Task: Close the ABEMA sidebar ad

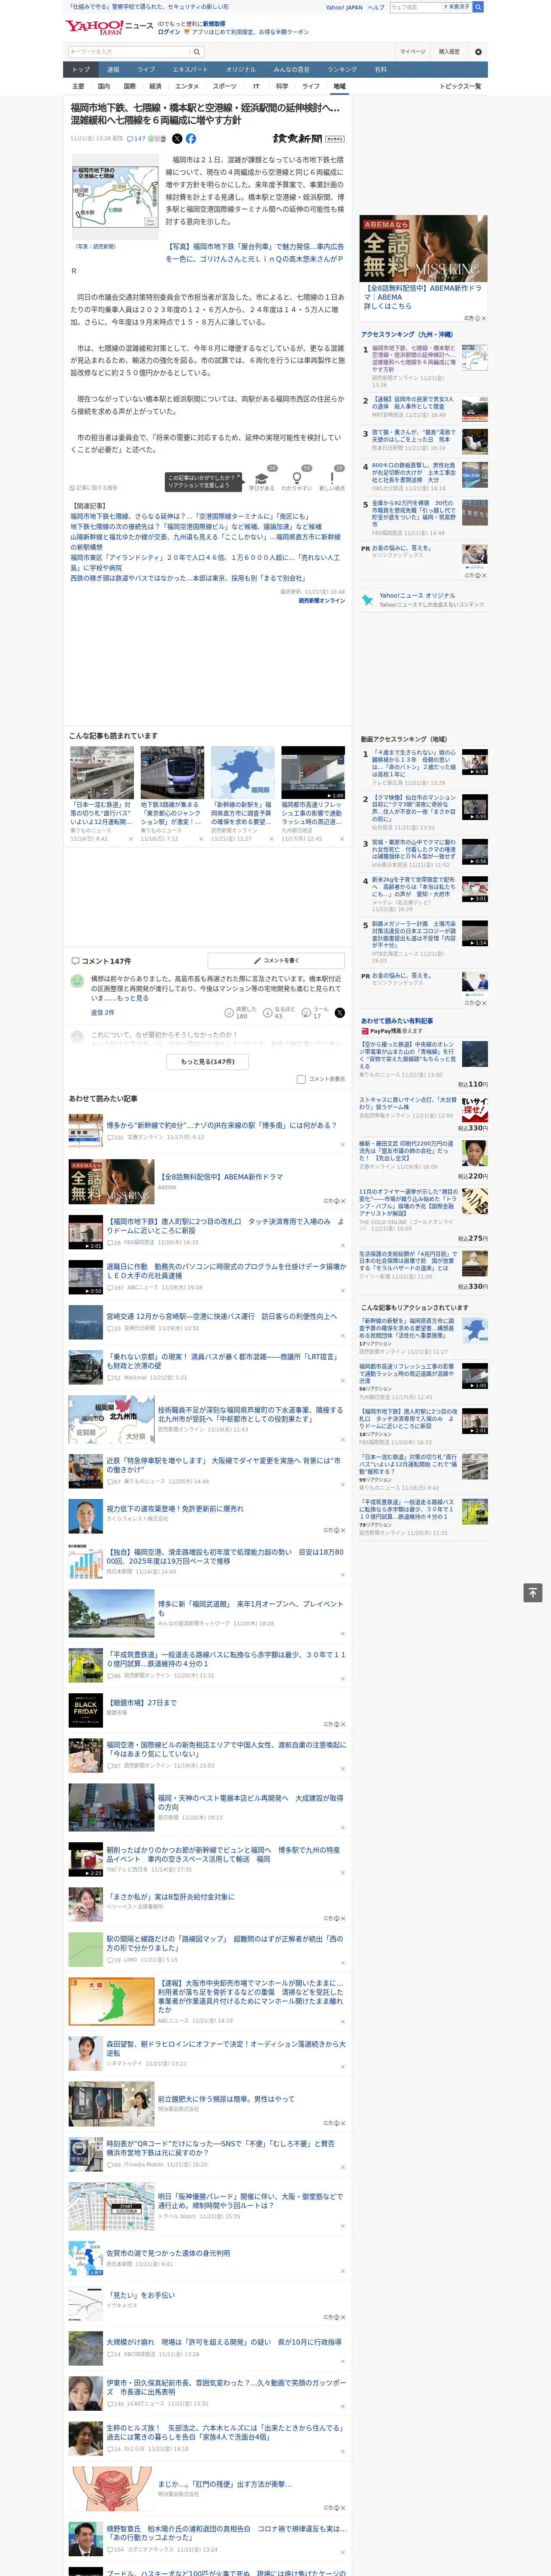Action: (x=483, y=318)
